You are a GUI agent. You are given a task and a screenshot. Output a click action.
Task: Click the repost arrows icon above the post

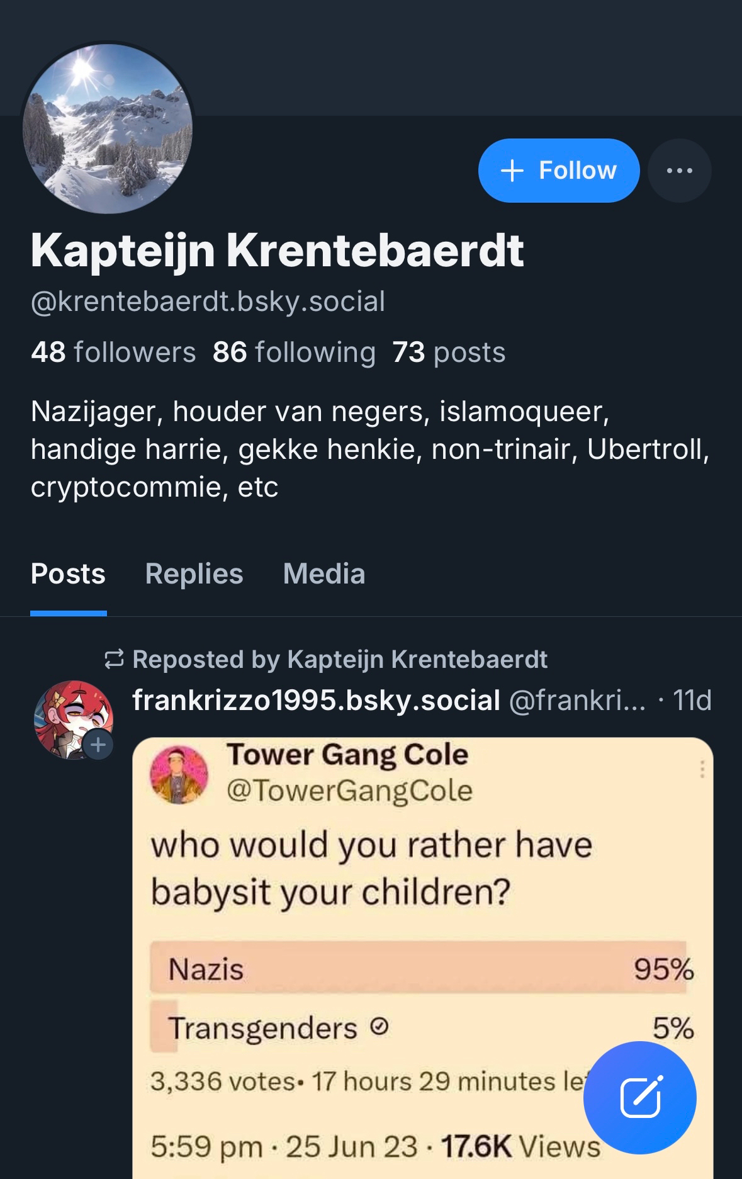[114, 660]
